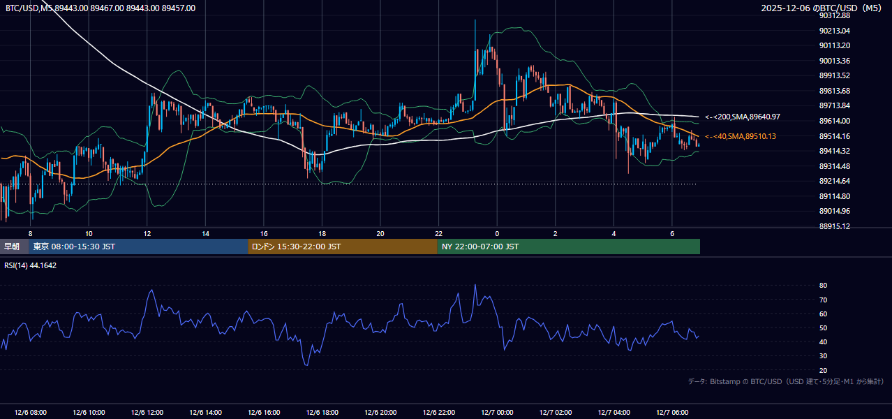
Task: Click RSI axis level 30
Action: tap(823, 356)
